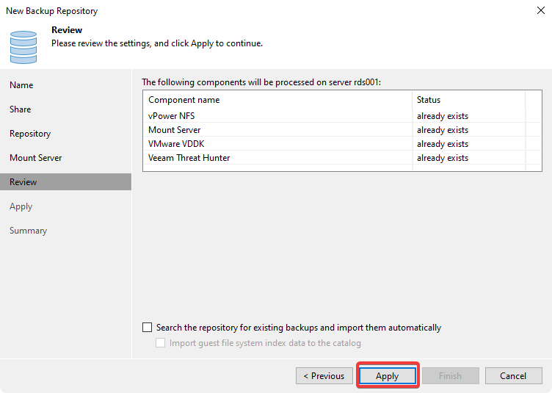Enable search repository for existing backups
552x393 pixels.
148,328
